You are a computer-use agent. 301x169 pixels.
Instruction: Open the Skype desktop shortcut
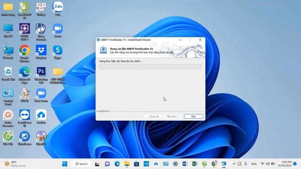point(57,52)
